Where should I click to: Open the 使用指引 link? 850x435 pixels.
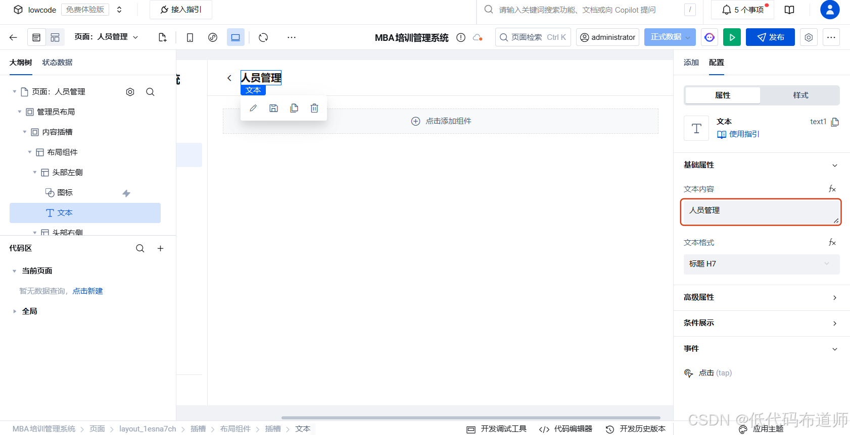[738, 134]
